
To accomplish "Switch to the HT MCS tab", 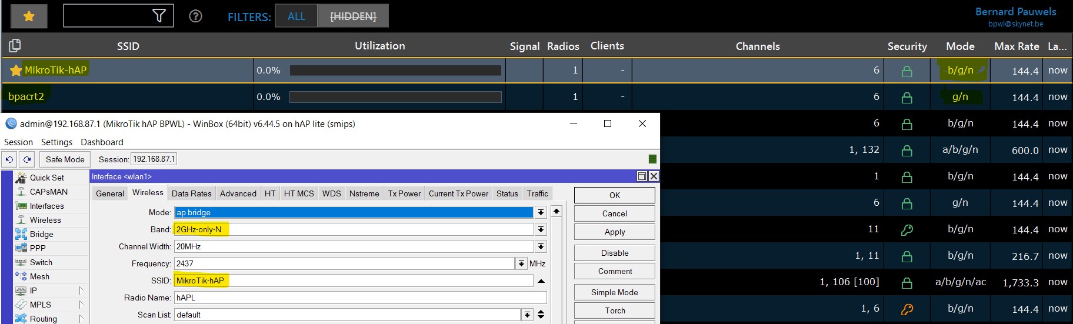I will tap(299, 193).
